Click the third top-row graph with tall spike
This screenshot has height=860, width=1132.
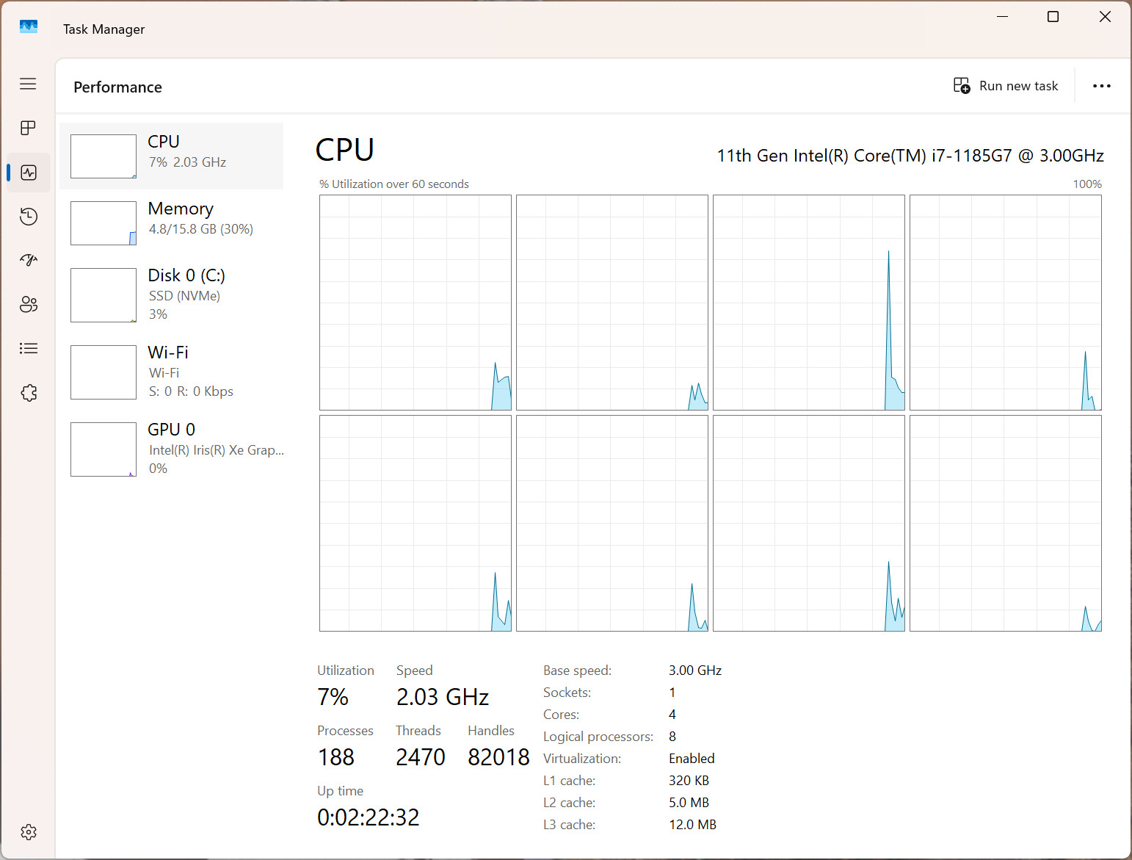coord(809,303)
